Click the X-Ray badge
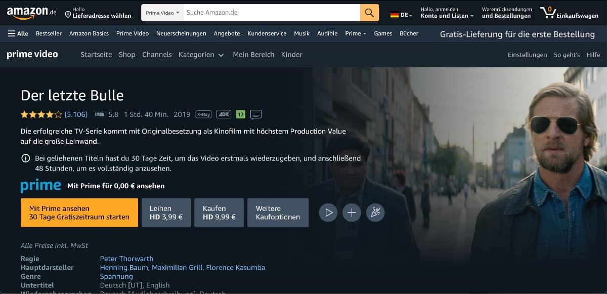This screenshot has height=294, width=607. [x=203, y=114]
